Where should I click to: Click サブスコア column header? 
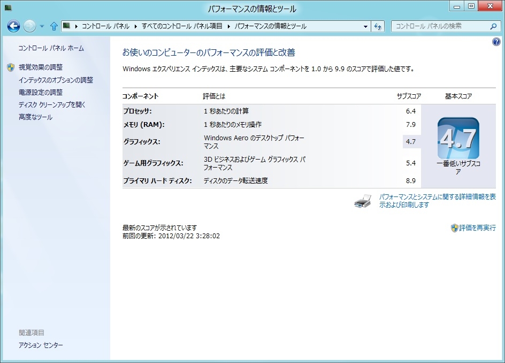click(409, 96)
